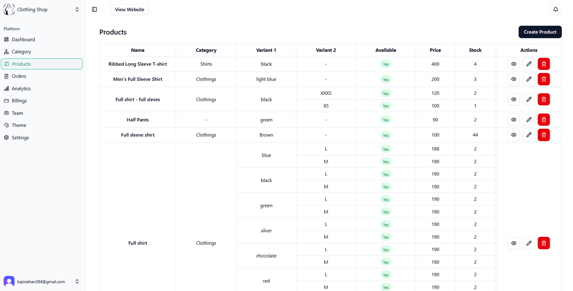
Task: Click light blue variant cell
Action: [x=266, y=79]
